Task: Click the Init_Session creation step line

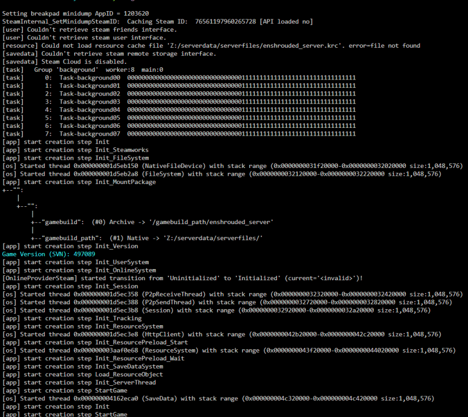Action: [x=70, y=286]
